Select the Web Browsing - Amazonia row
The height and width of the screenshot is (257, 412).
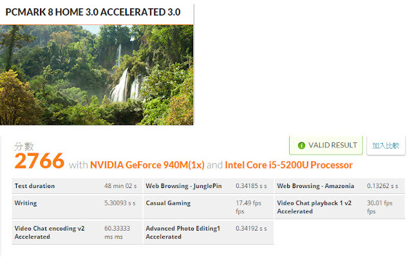[x=340, y=186]
